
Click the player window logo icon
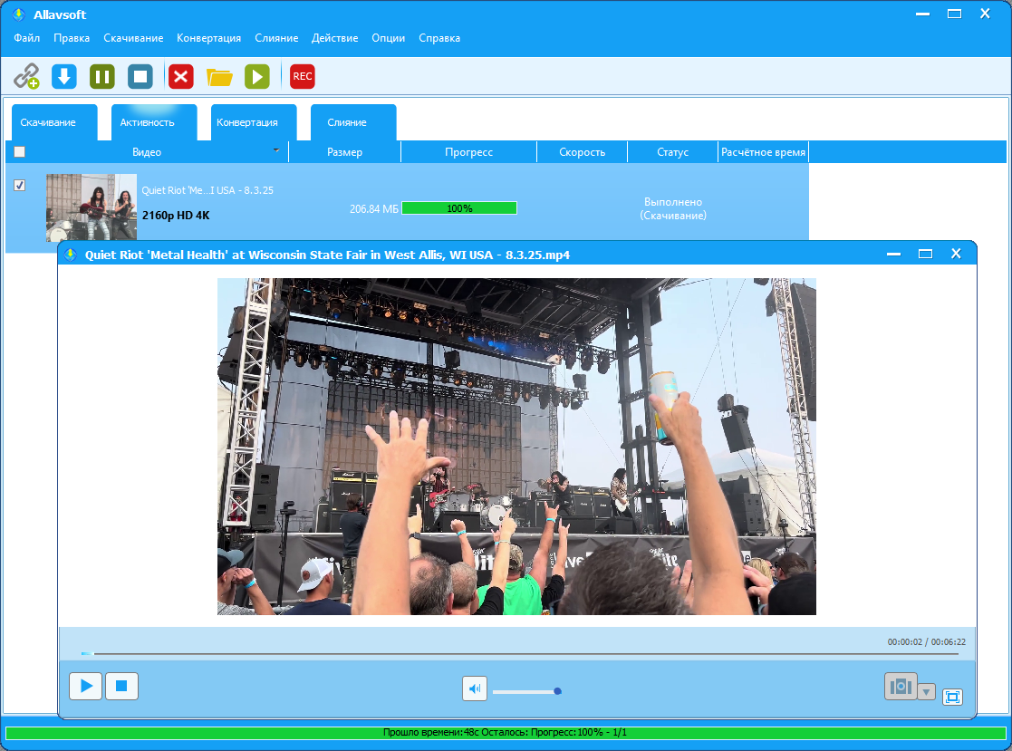(x=71, y=255)
